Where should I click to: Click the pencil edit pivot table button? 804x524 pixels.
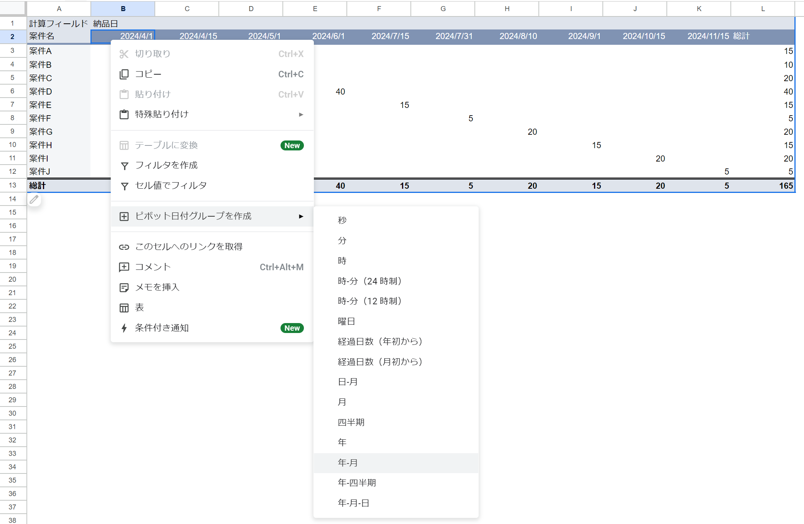click(x=34, y=199)
